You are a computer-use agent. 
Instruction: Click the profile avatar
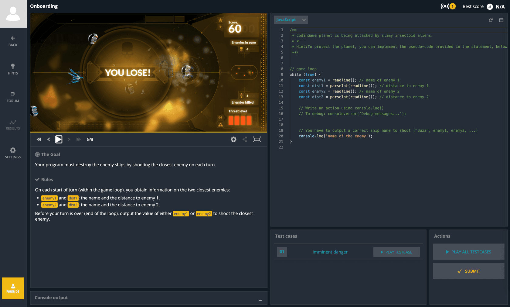pos(13,13)
